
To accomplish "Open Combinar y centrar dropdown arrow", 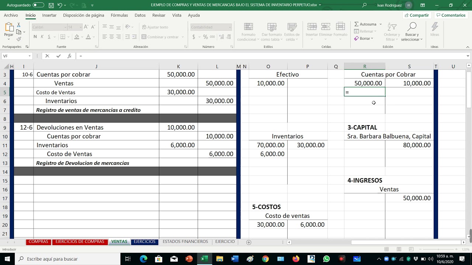I will (182, 37).
